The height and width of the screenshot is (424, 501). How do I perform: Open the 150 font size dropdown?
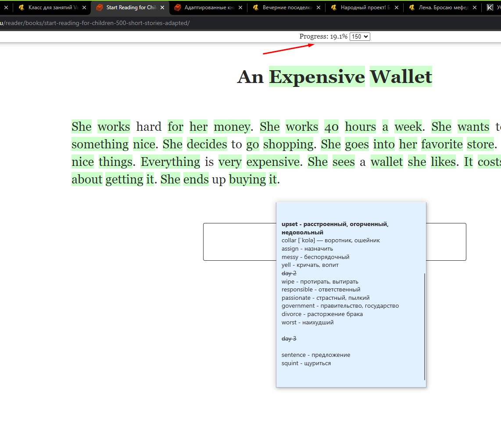[x=360, y=36]
